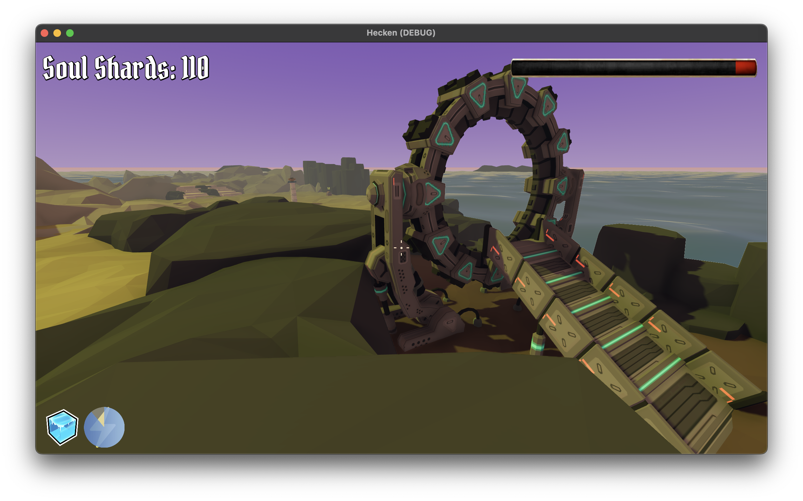
Task: Click the Hecken (DEBUG) title bar text
Action: coord(401,32)
